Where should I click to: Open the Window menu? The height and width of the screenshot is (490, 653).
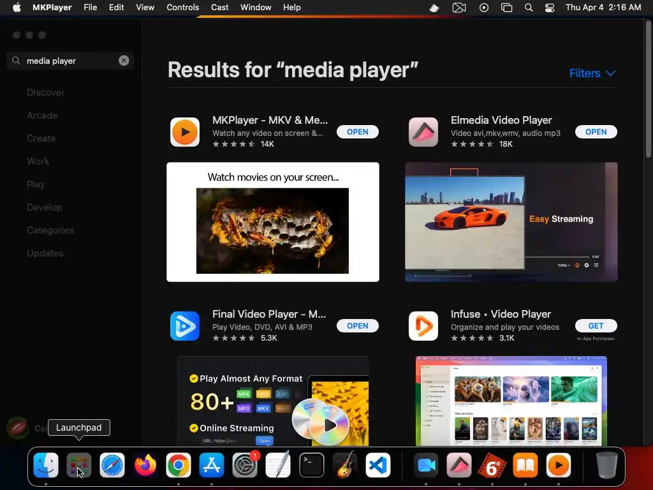tap(256, 8)
